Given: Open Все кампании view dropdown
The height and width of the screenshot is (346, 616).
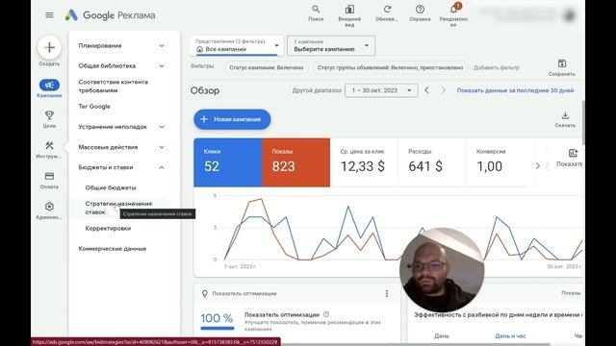Looking at the screenshot, I should coord(237,46).
